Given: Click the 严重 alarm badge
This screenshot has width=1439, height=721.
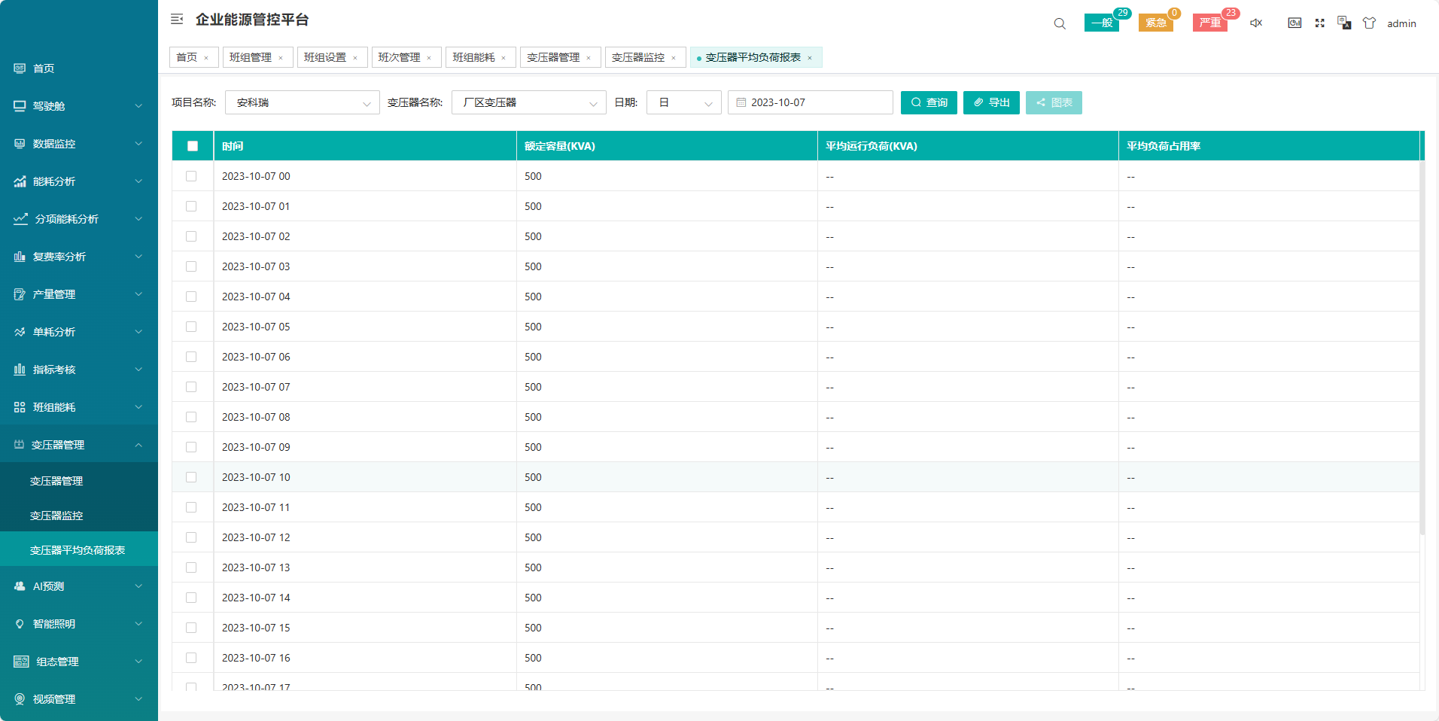Looking at the screenshot, I should (x=1210, y=23).
